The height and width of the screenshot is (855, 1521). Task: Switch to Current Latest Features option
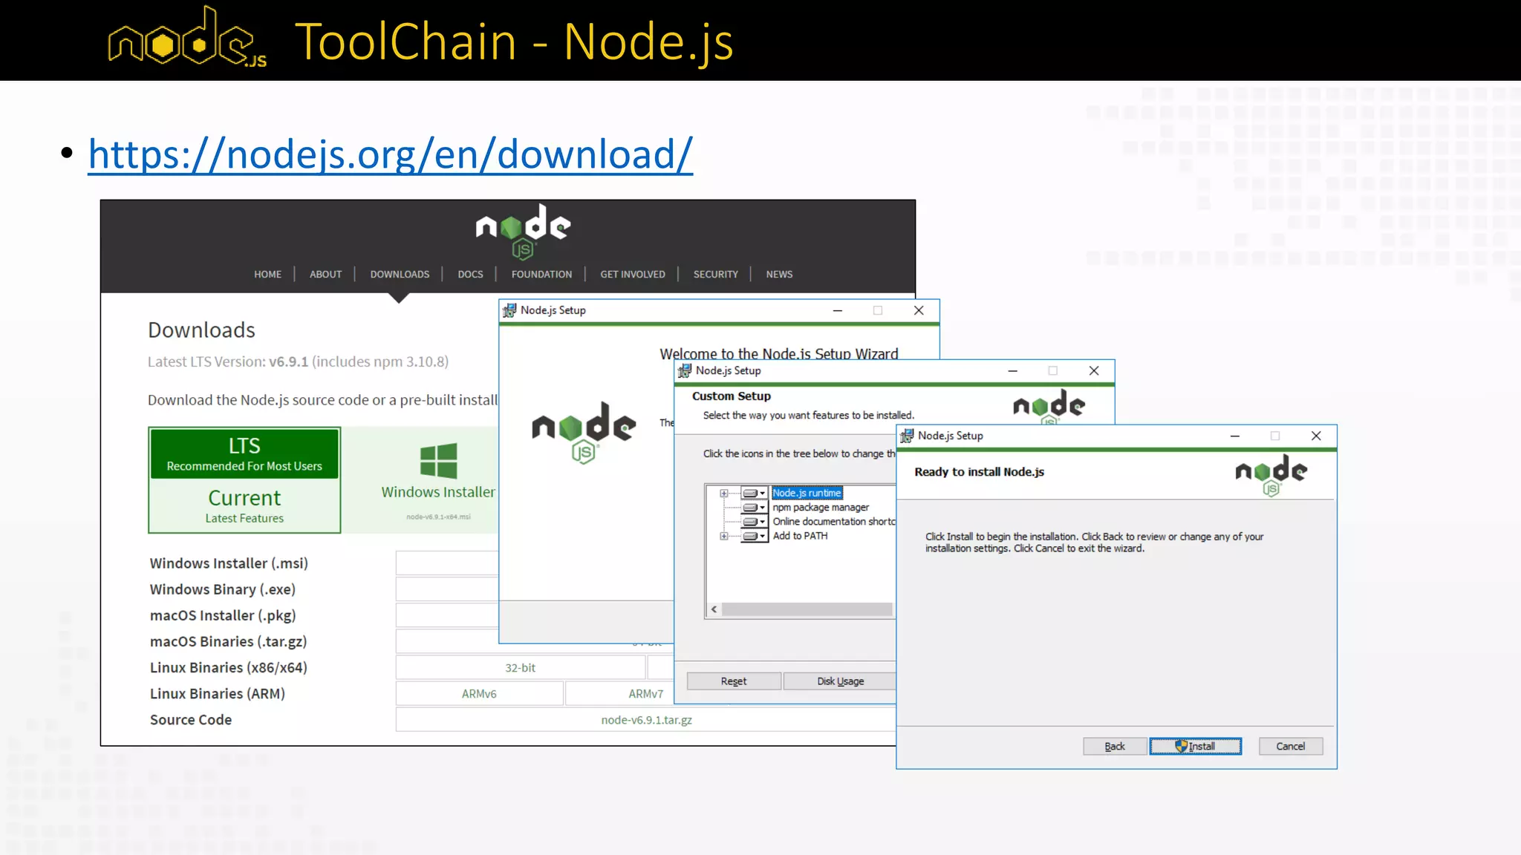pyautogui.click(x=244, y=505)
